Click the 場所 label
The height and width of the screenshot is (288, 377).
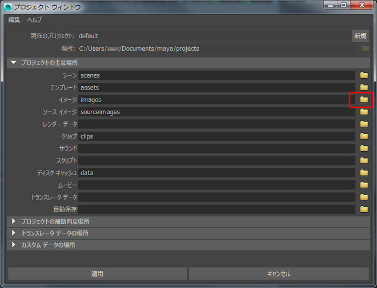click(68, 48)
